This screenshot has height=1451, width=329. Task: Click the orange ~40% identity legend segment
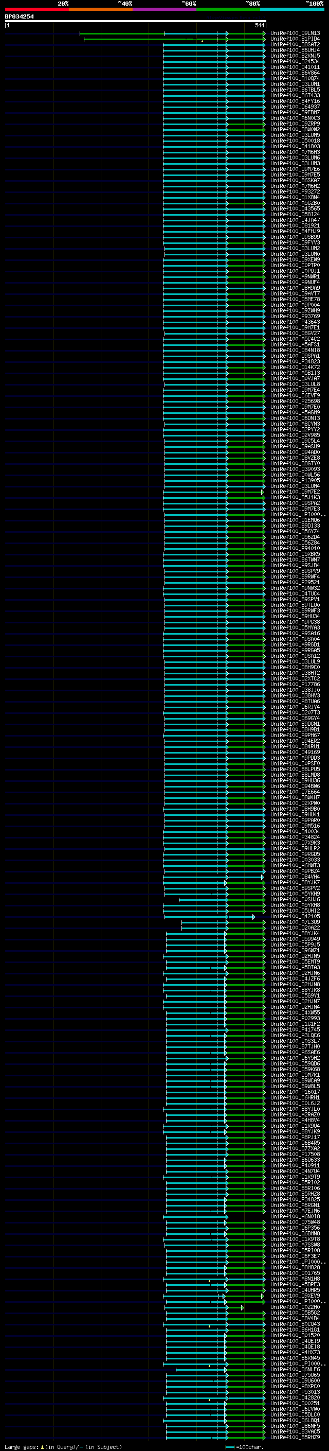pos(101,9)
